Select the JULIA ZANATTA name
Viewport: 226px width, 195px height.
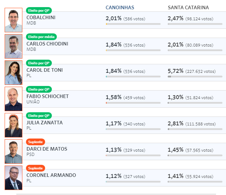[x=44, y=123]
